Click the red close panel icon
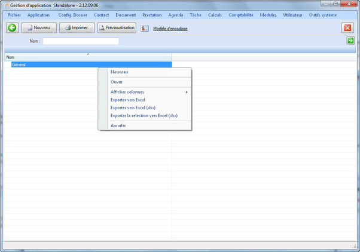 coord(347,27)
